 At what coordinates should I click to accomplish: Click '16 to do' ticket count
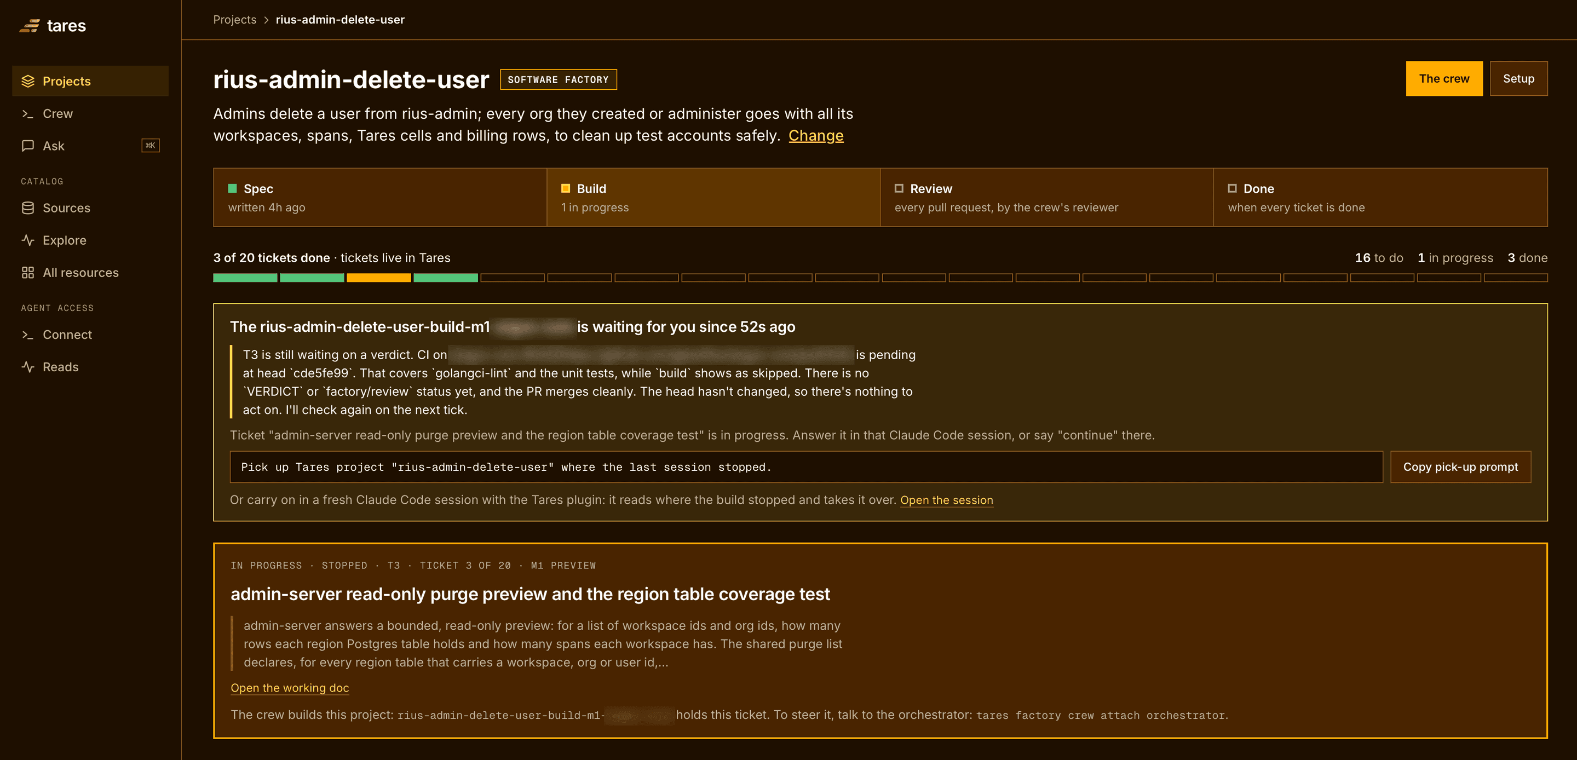point(1379,258)
